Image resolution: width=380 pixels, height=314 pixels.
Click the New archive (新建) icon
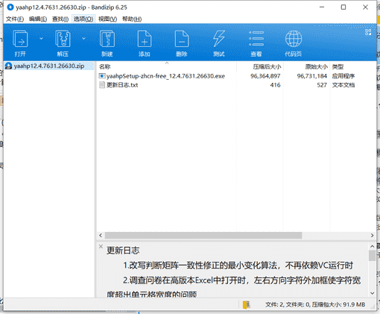click(x=107, y=39)
